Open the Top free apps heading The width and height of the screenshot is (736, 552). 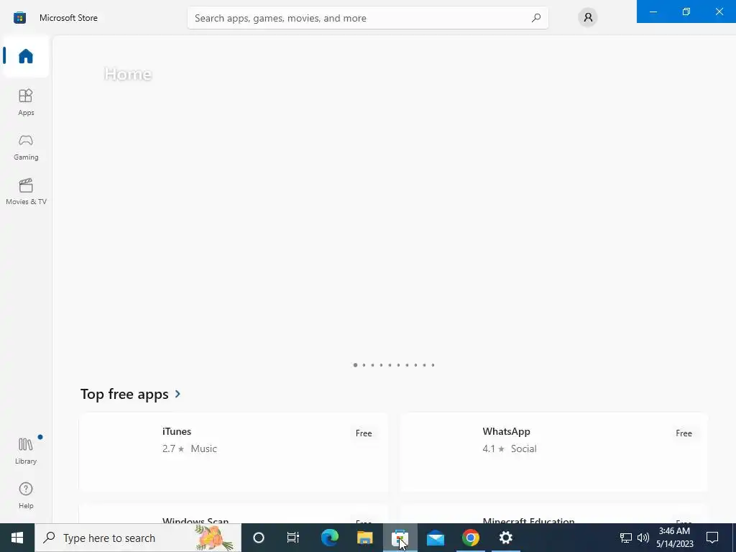pyautogui.click(x=124, y=394)
